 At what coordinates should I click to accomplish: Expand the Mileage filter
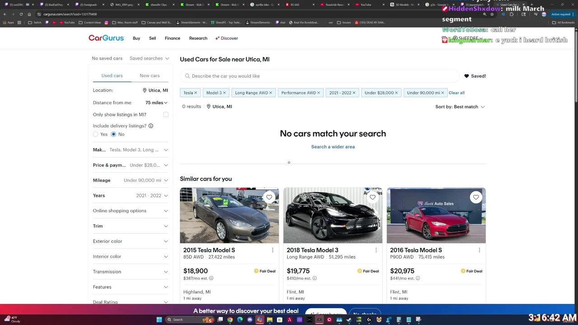click(x=131, y=181)
